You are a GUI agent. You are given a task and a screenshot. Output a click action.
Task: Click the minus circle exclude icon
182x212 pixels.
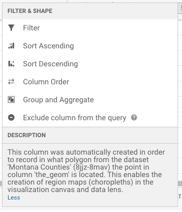click(x=11, y=118)
